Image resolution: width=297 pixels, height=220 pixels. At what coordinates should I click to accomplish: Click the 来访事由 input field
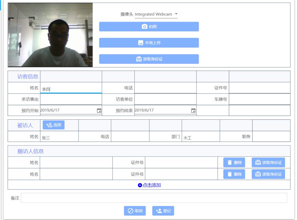point(71,99)
